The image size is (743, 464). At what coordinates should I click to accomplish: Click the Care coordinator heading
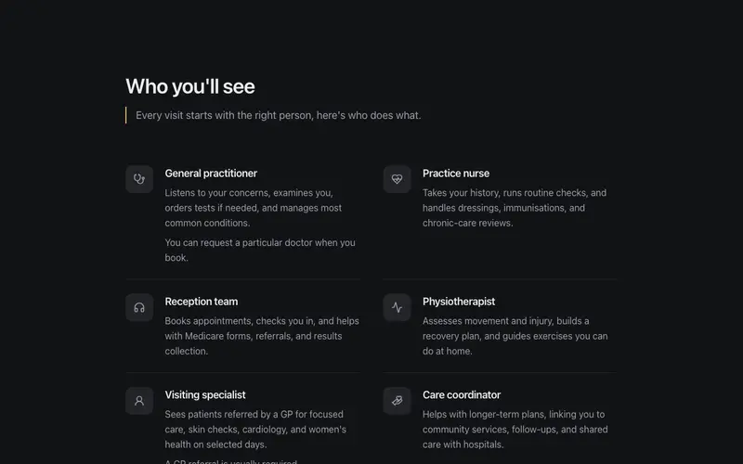point(462,395)
